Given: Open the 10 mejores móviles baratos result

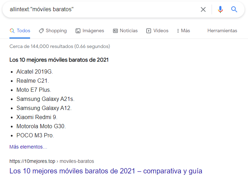Looking at the screenshot, I should pyautogui.click(x=106, y=171).
